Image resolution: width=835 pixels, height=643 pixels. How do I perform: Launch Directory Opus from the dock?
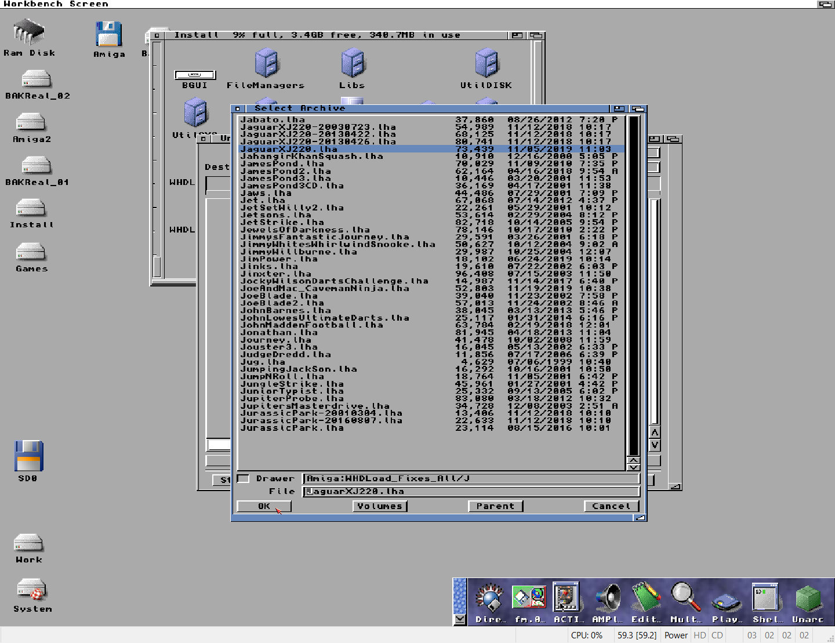click(x=490, y=598)
